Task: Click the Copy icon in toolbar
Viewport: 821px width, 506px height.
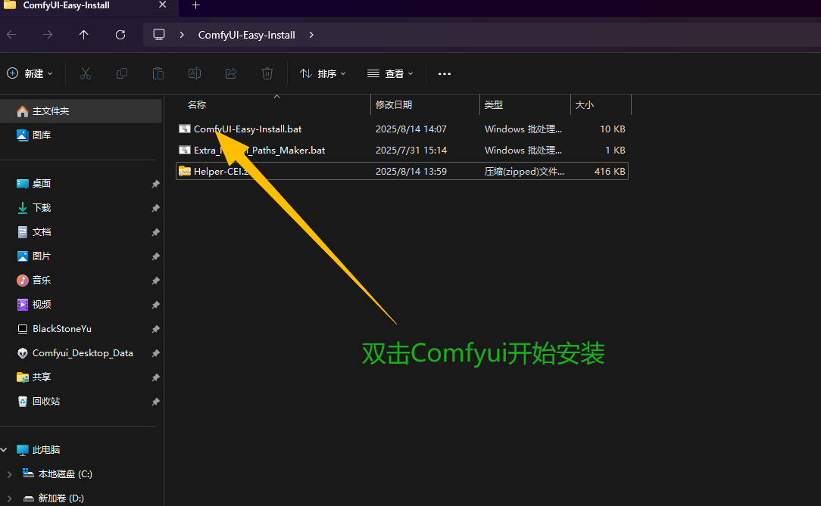Action: coord(122,73)
